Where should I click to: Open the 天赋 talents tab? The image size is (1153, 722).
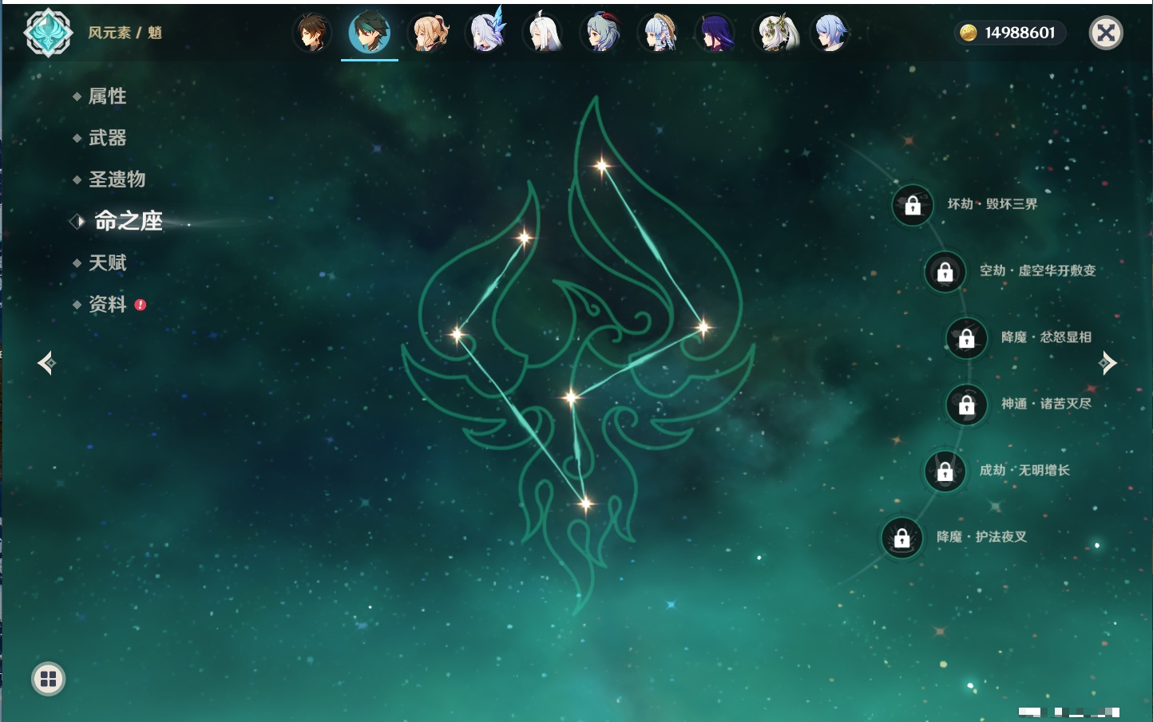[x=107, y=262]
